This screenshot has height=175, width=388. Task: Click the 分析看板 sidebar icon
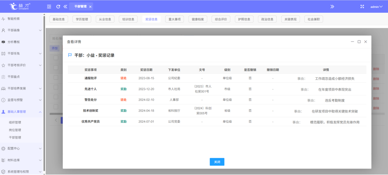coord(3,42)
